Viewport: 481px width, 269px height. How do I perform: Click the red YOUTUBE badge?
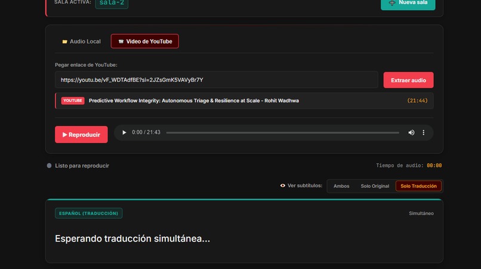coord(73,101)
